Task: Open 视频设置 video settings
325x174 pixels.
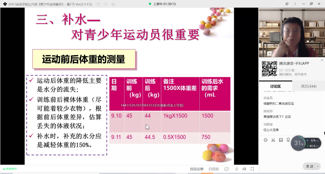Action: tap(197, 169)
